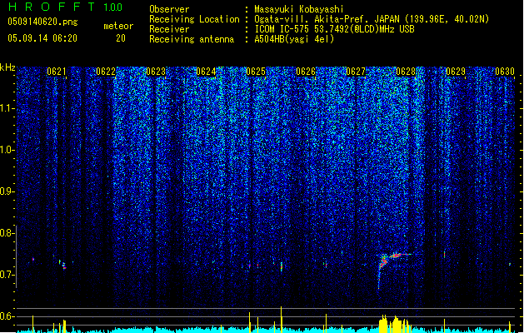
Task: Click the 0623 time marker
Action: pos(156,72)
